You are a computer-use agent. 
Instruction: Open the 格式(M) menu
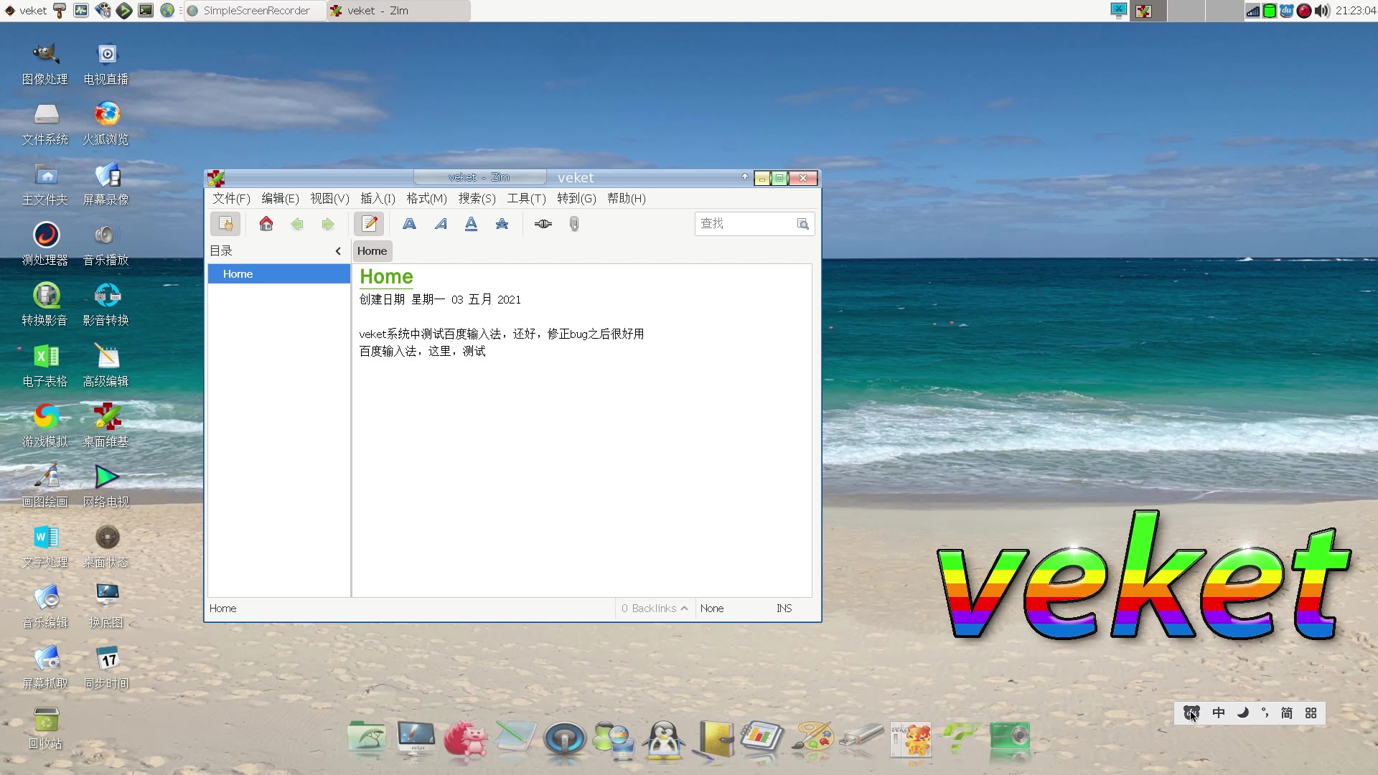pyautogui.click(x=426, y=199)
